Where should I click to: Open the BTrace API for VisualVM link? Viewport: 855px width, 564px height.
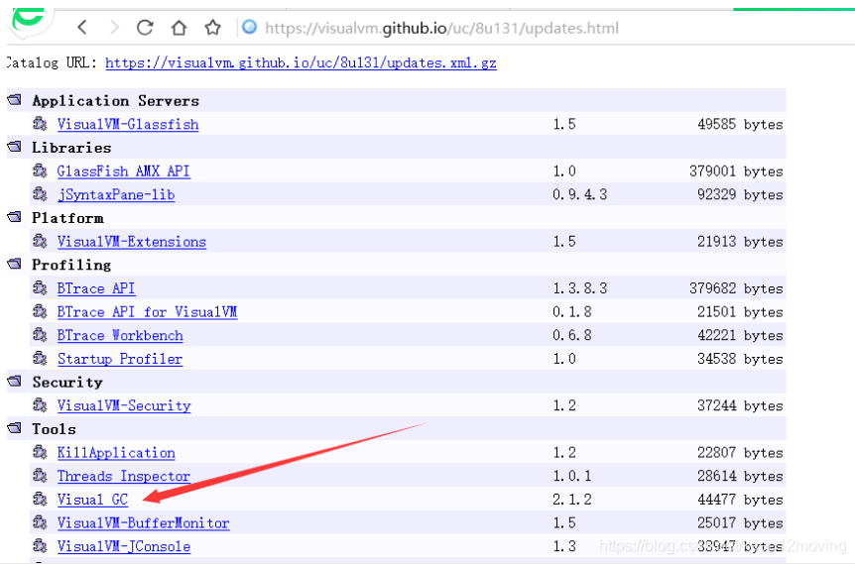147,311
